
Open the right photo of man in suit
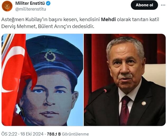pyautogui.click(x=125, y=80)
